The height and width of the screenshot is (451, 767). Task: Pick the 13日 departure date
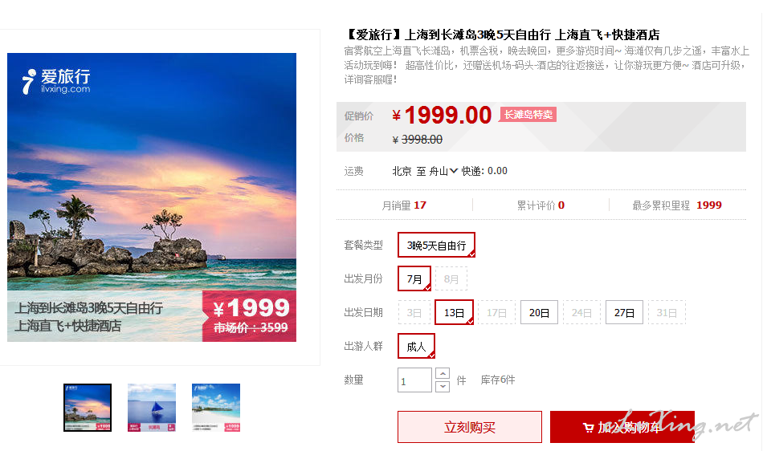pyautogui.click(x=454, y=313)
